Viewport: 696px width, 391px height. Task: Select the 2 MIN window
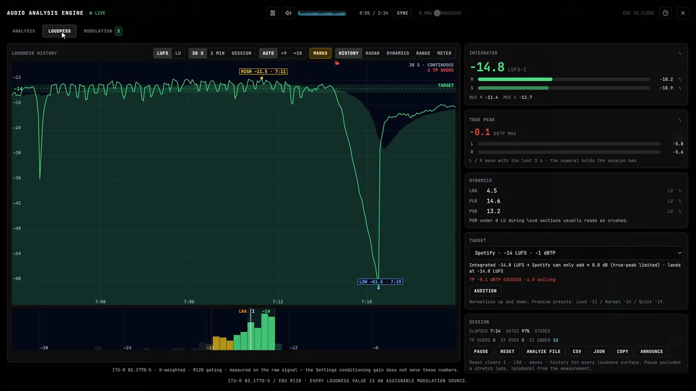(217, 53)
